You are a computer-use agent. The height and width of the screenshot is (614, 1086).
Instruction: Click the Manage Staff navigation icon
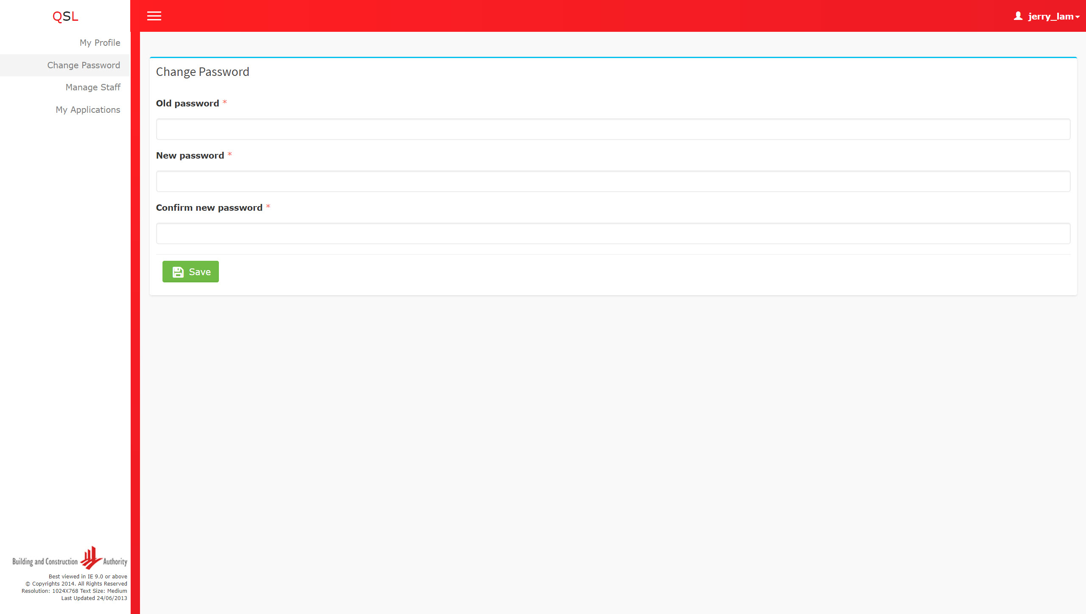[x=92, y=87]
